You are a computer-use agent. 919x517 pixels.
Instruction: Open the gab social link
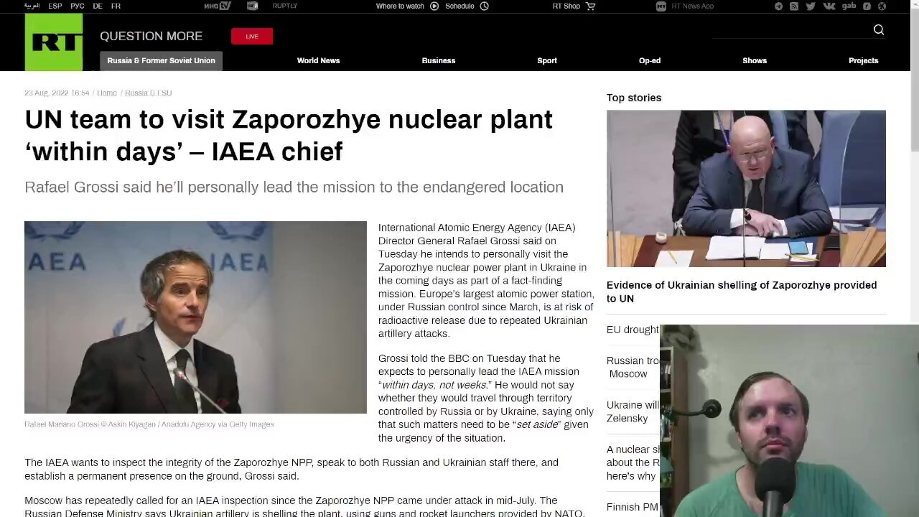[849, 6]
